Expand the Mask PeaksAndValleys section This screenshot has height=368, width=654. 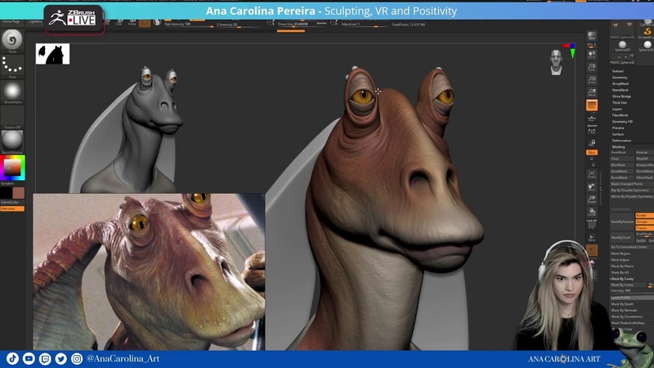tap(627, 323)
